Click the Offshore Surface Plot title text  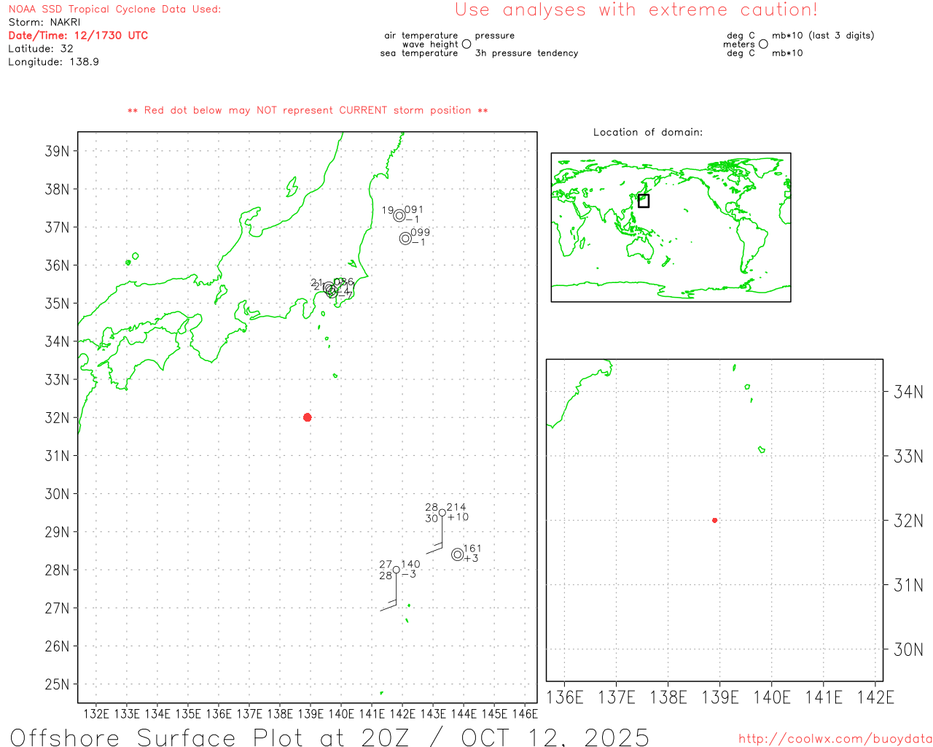coord(329,737)
